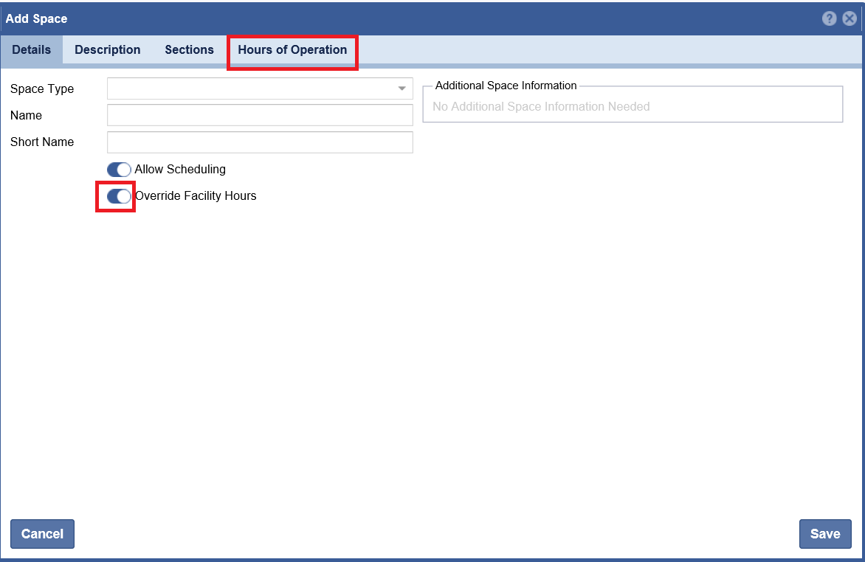
Task: Click the Allow Scheduling label text
Action: point(180,170)
